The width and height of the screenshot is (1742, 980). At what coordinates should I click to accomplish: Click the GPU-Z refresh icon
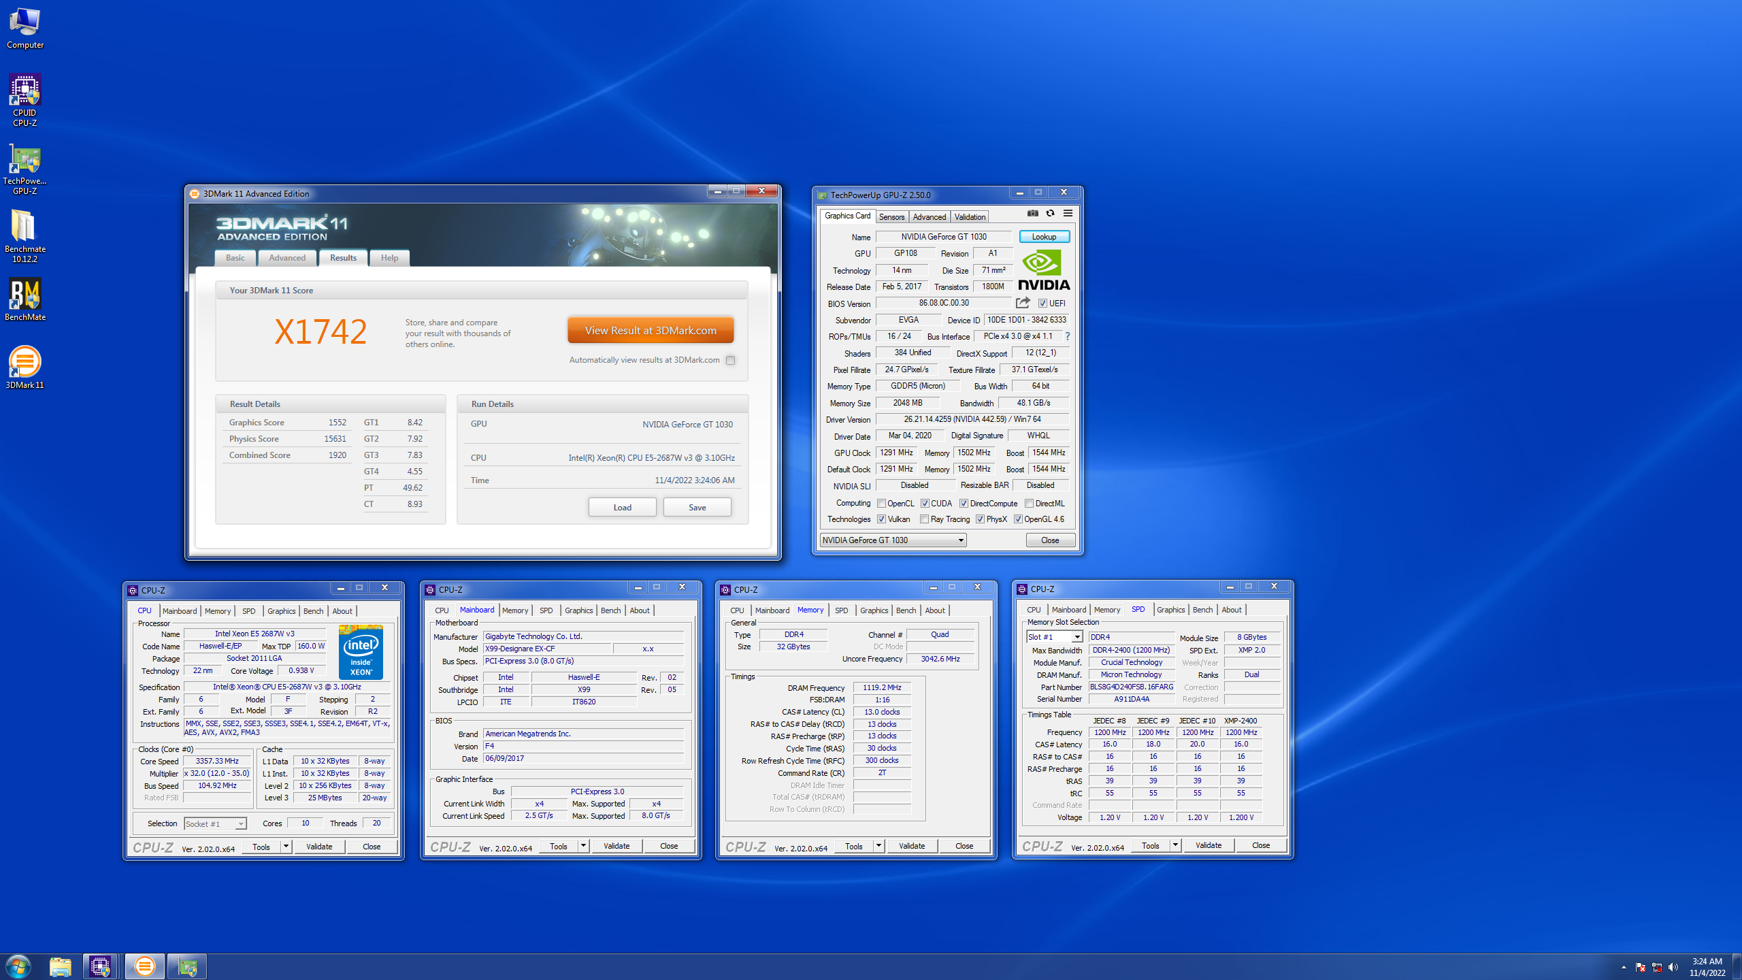(1050, 214)
